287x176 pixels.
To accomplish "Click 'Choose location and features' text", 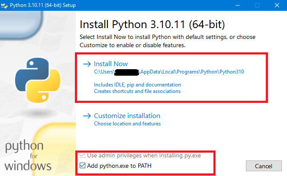I will (x=127, y=124).
